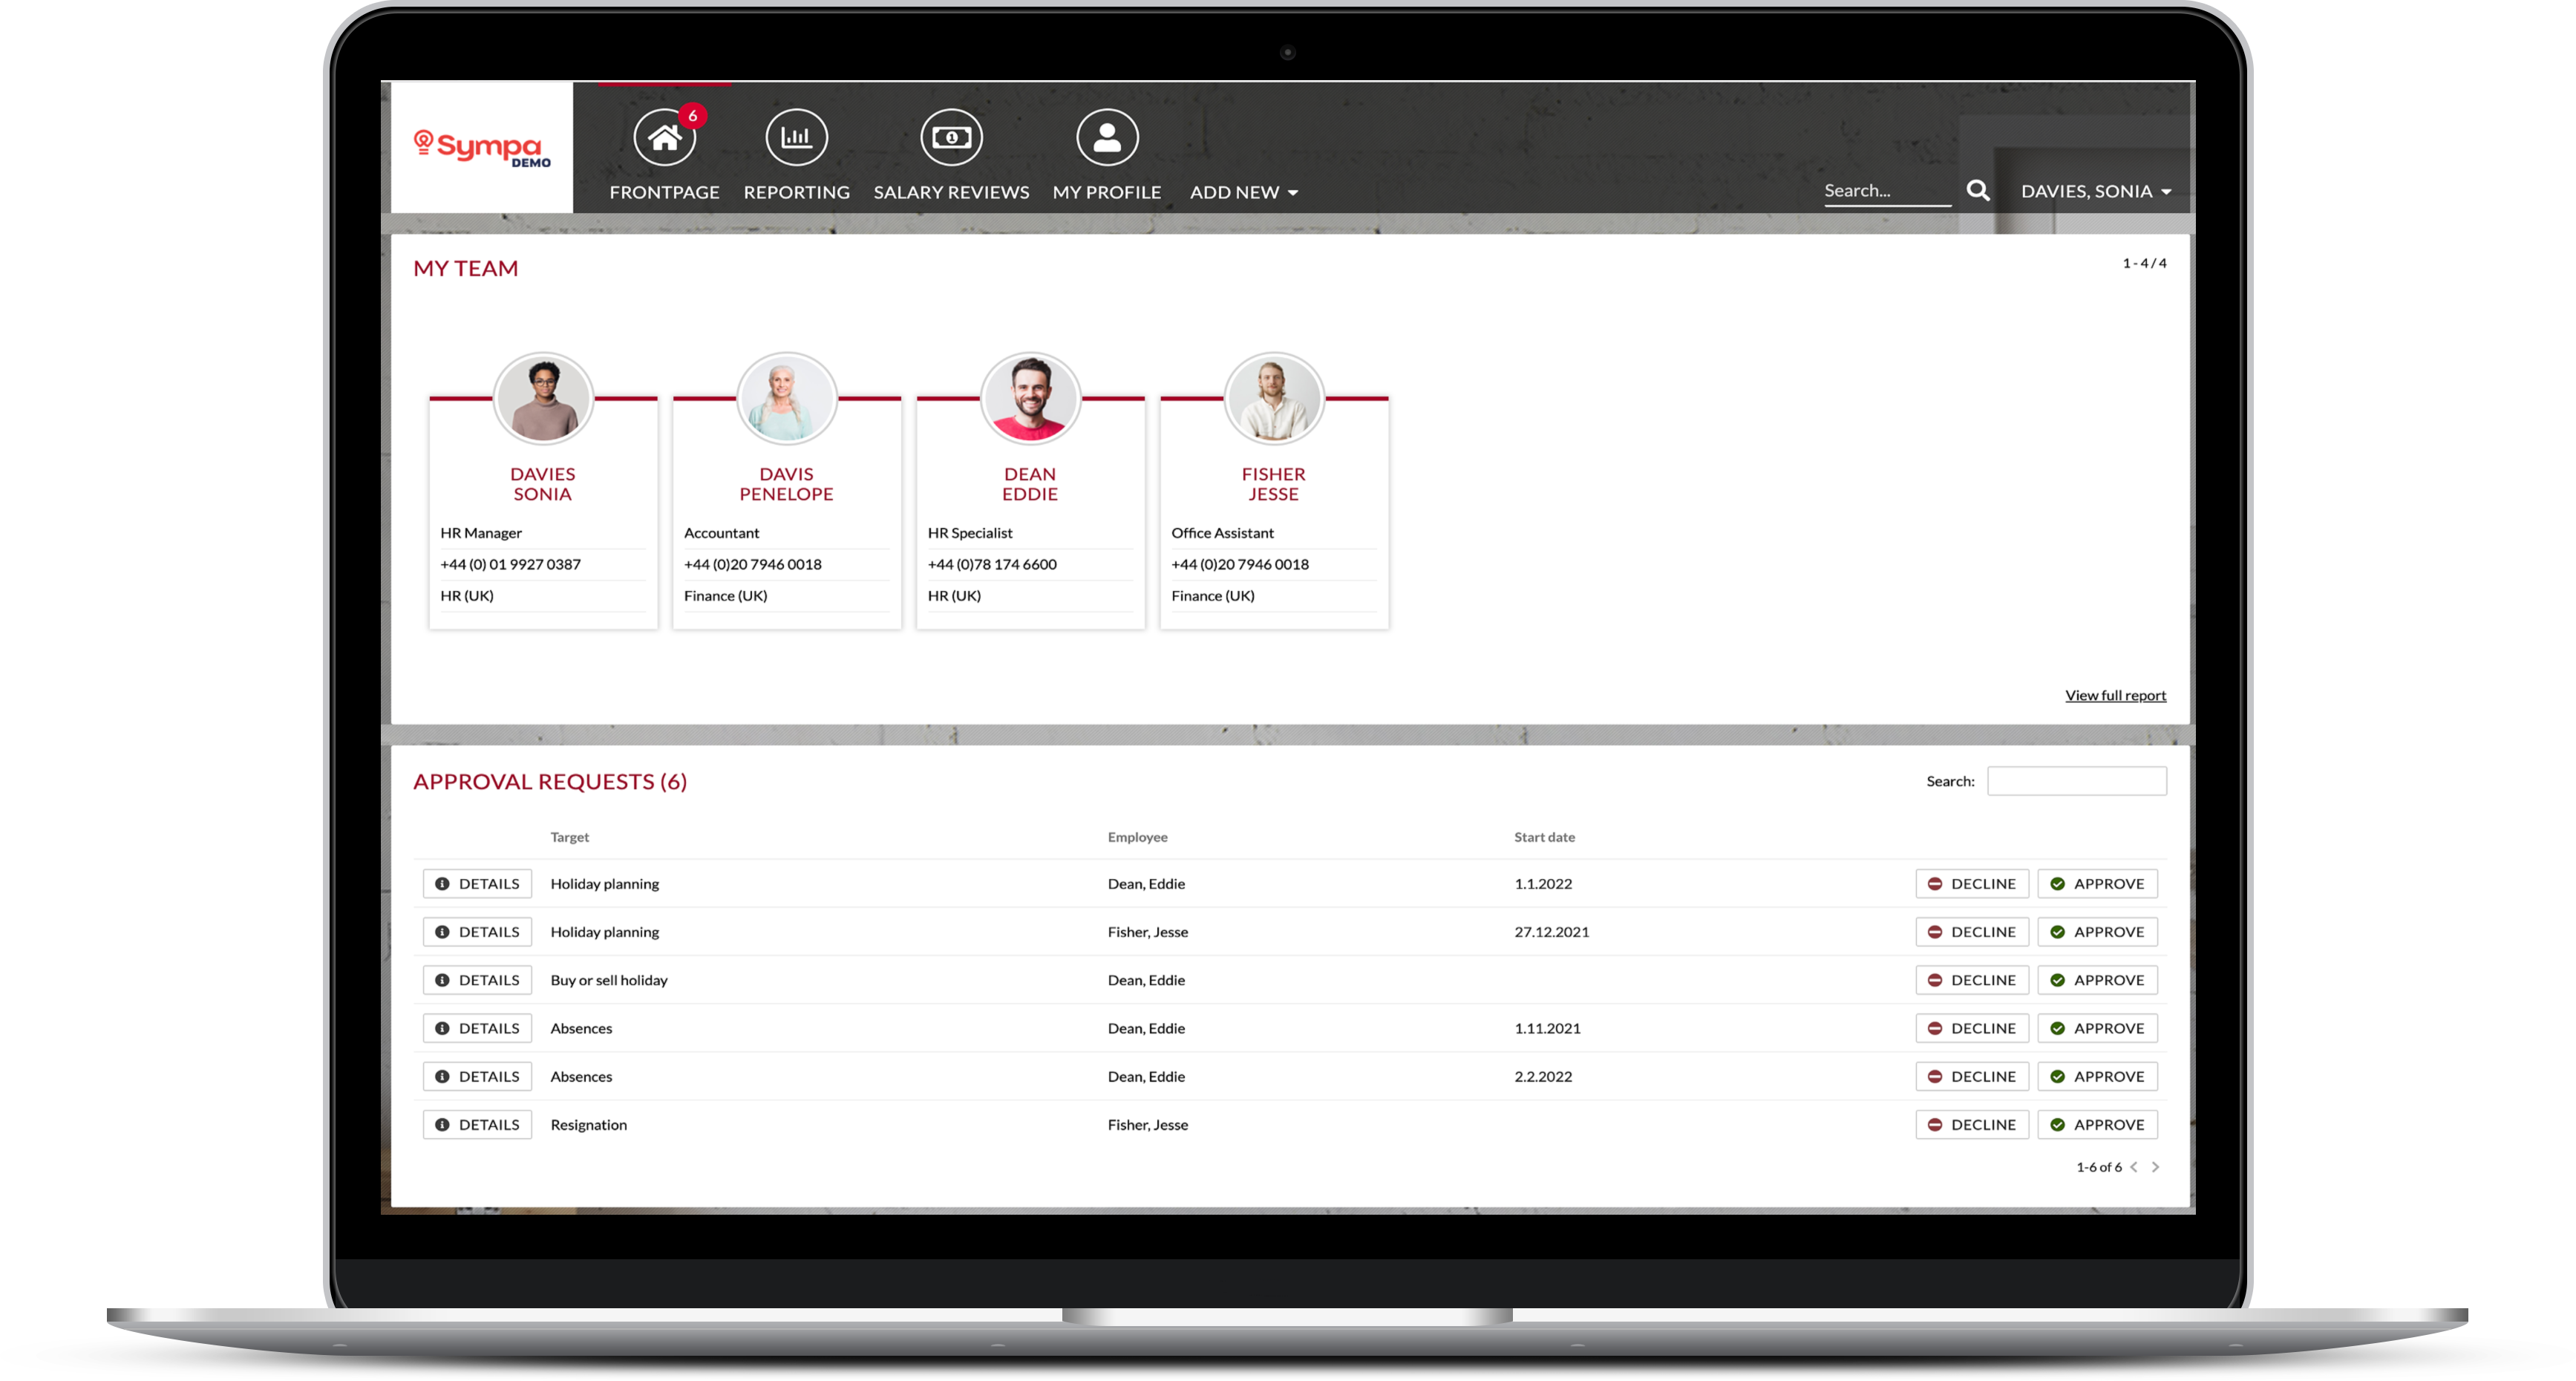Approve Eddie Dean's Holiday planning request
The width and height of the screenshot is (2576, 1381).
2097,883
